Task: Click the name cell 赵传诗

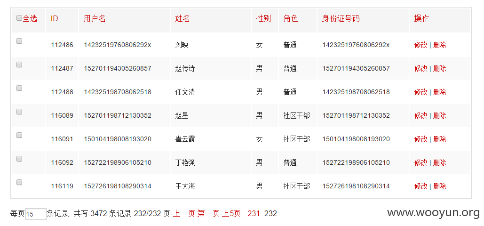Action: coord(185,68)
